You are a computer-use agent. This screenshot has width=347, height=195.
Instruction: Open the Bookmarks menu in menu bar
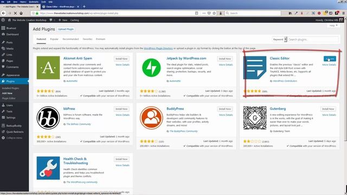tap(34, 2)
